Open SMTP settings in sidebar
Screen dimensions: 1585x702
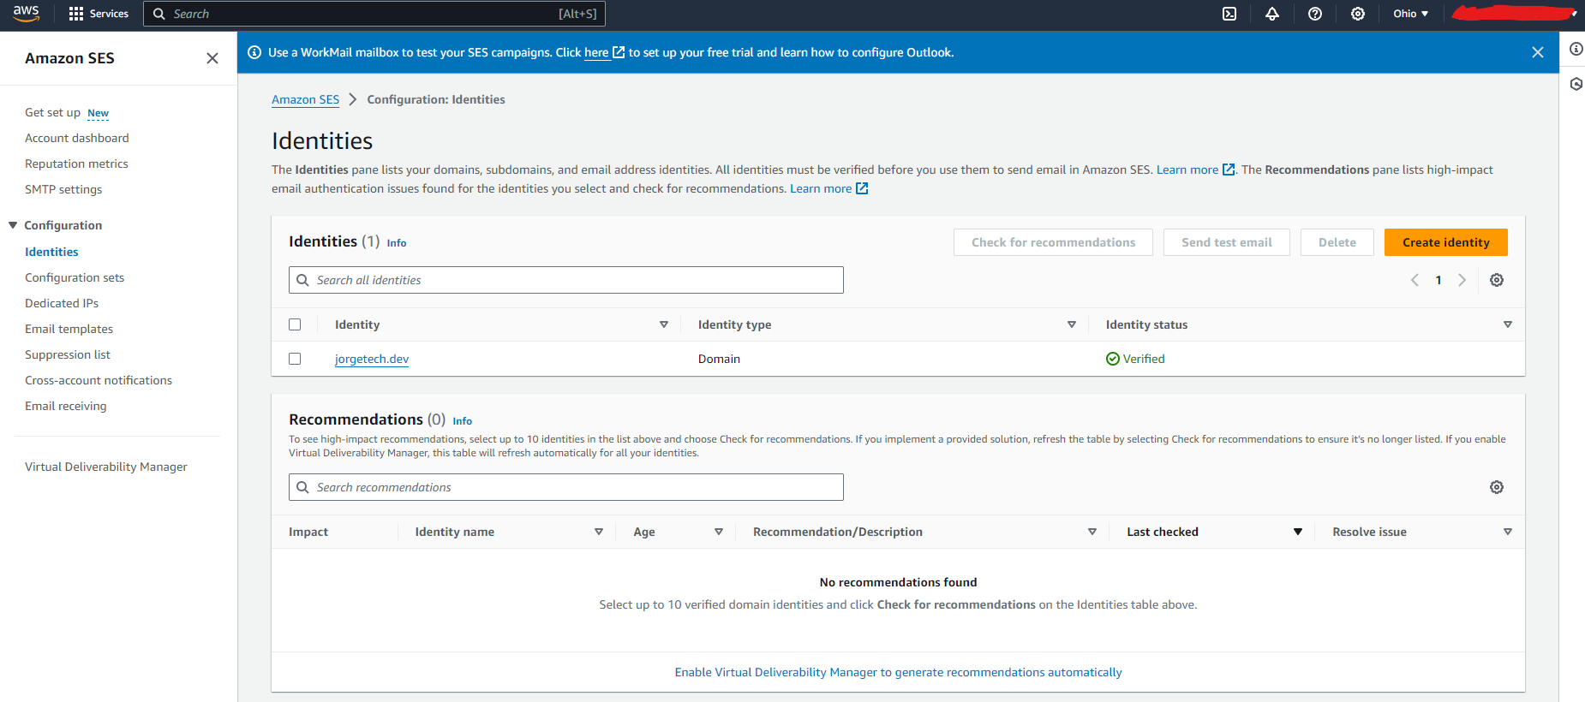click(x=63, y=189)
